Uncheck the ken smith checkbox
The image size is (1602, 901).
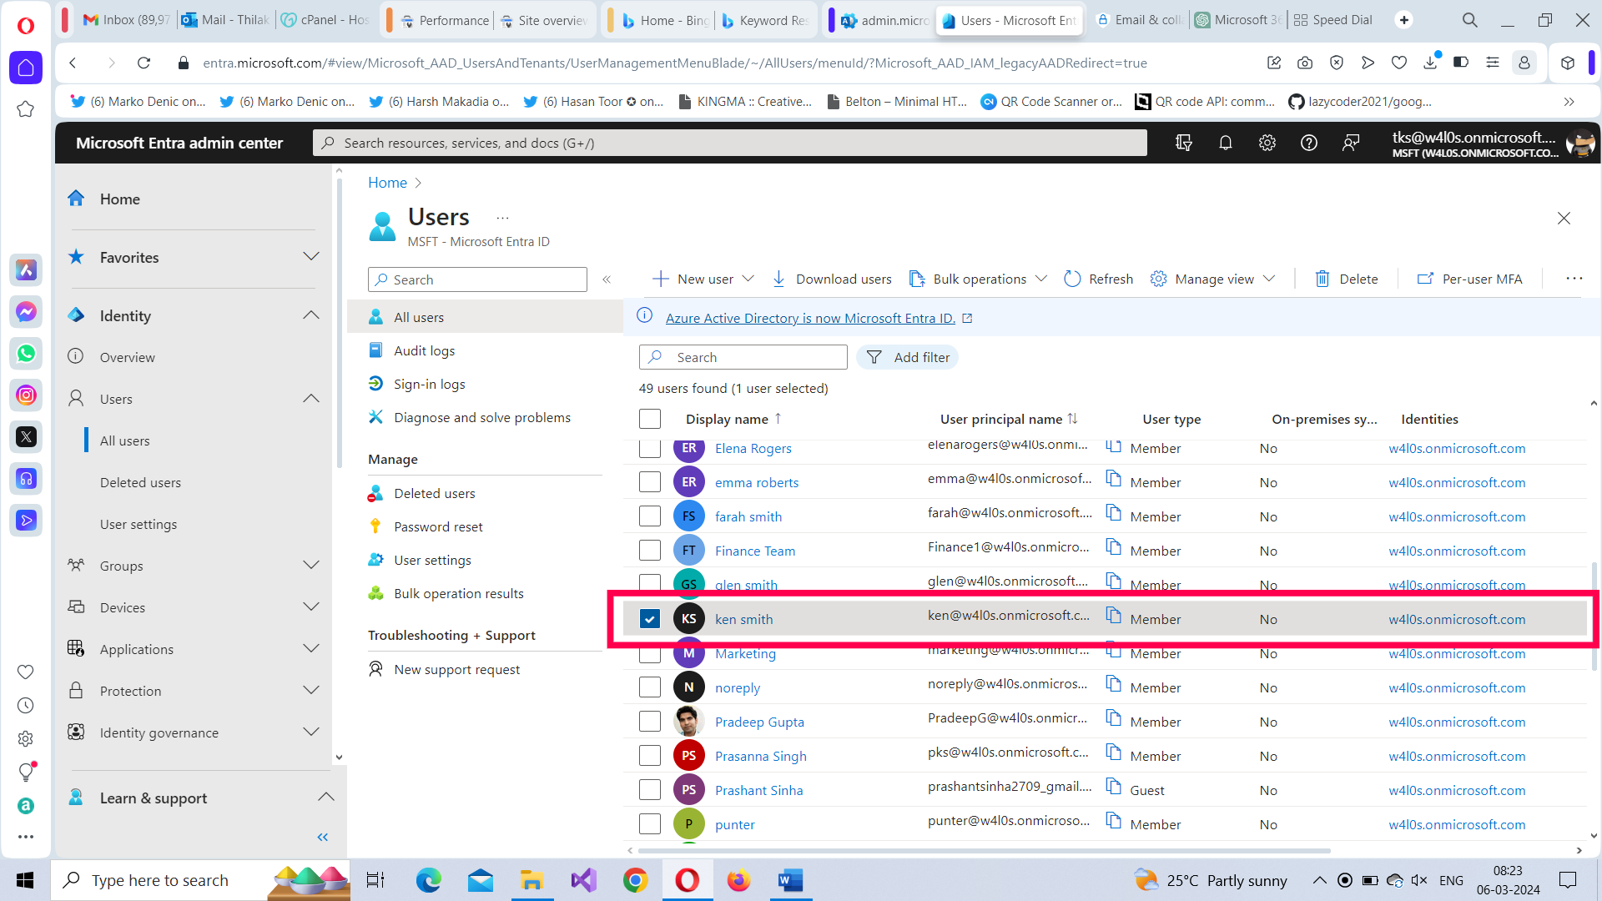pyautogui.click(x=650, y=619)
